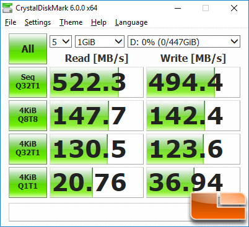Open the Language menu
This screenshot has width=249, height=227.
131,22
